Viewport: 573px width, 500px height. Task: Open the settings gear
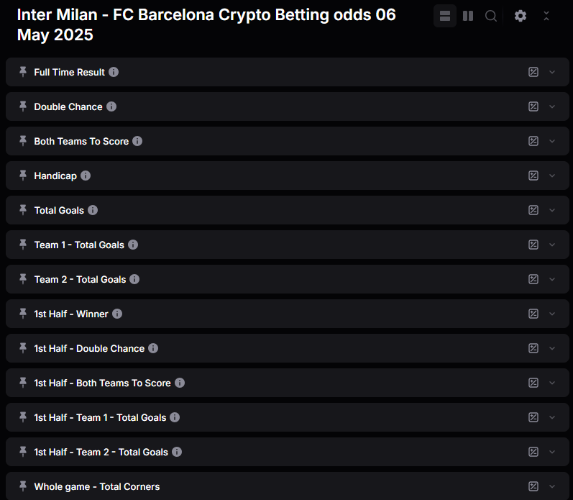(521, 16)
